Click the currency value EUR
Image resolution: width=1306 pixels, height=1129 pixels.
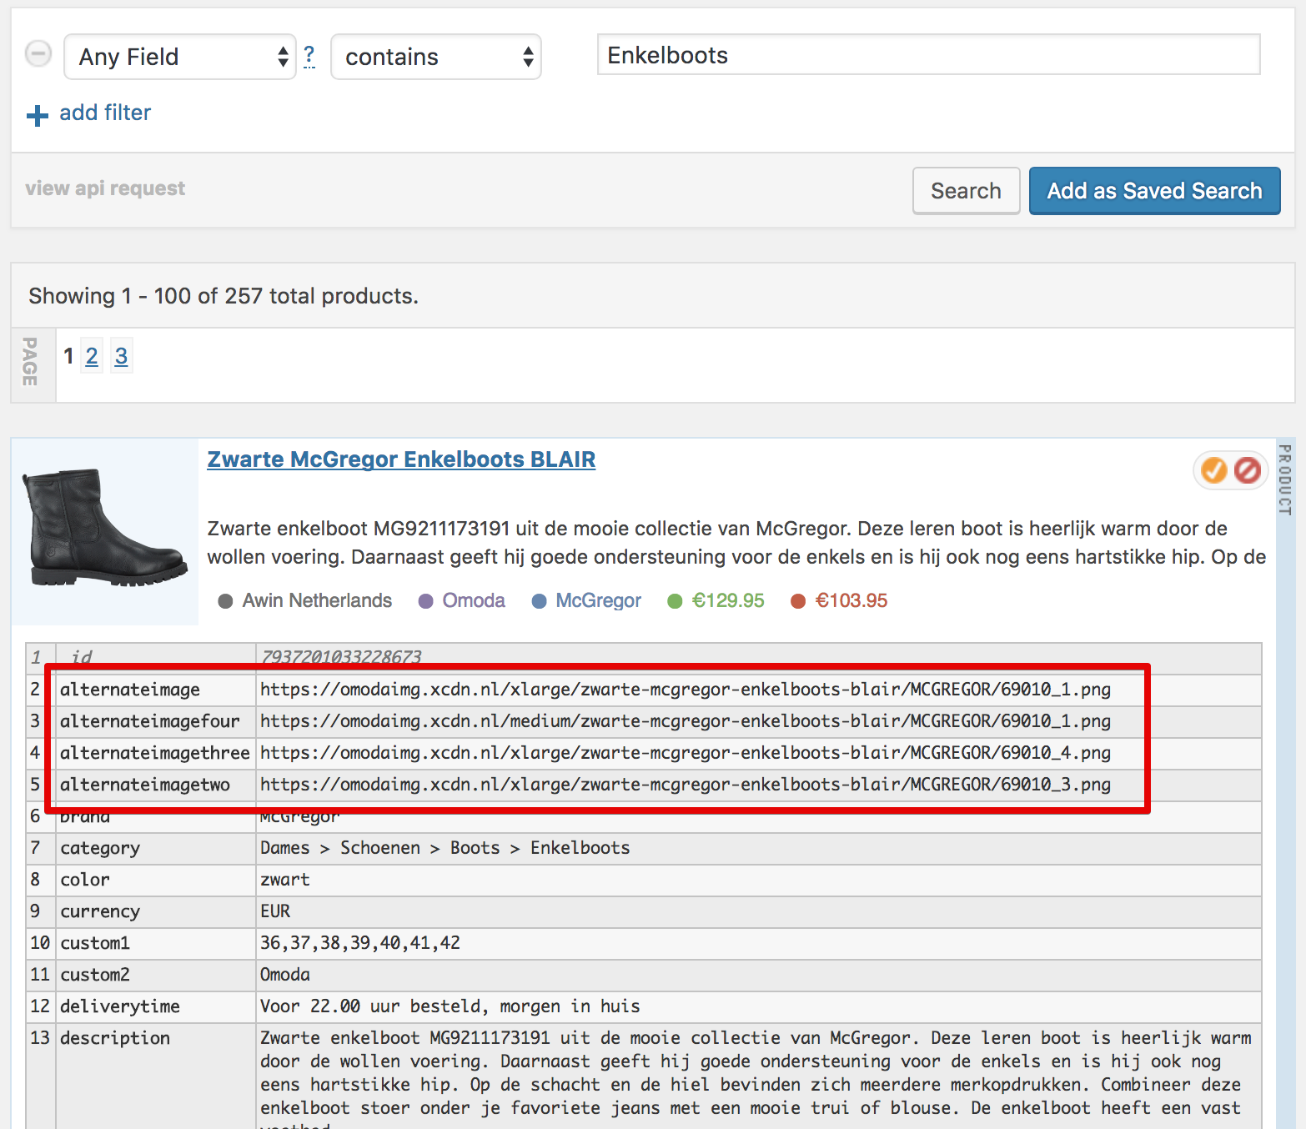click(275, 911)
